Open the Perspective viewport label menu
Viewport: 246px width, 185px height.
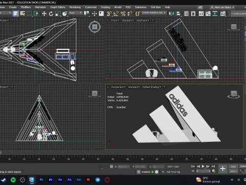[x=118, y=87]
